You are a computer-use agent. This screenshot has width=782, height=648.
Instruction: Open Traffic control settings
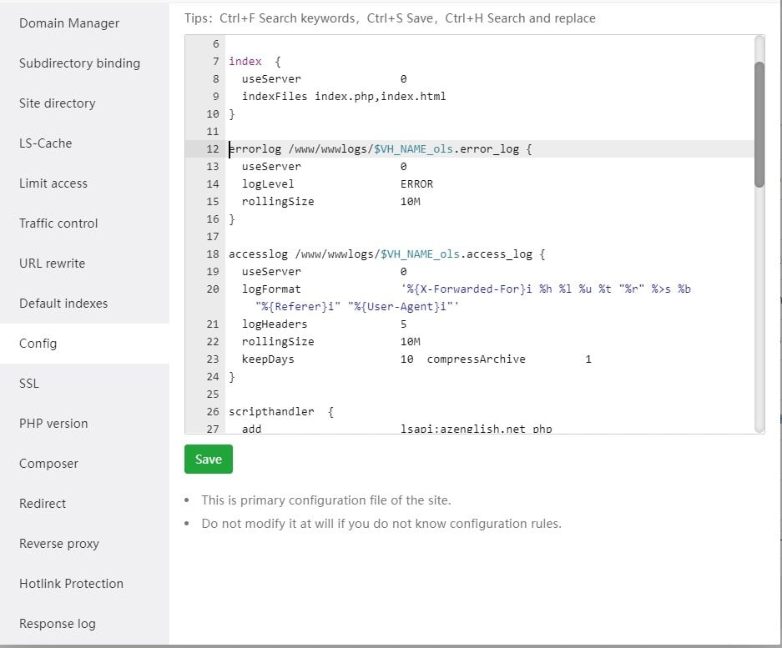click(x=58, y=224)
